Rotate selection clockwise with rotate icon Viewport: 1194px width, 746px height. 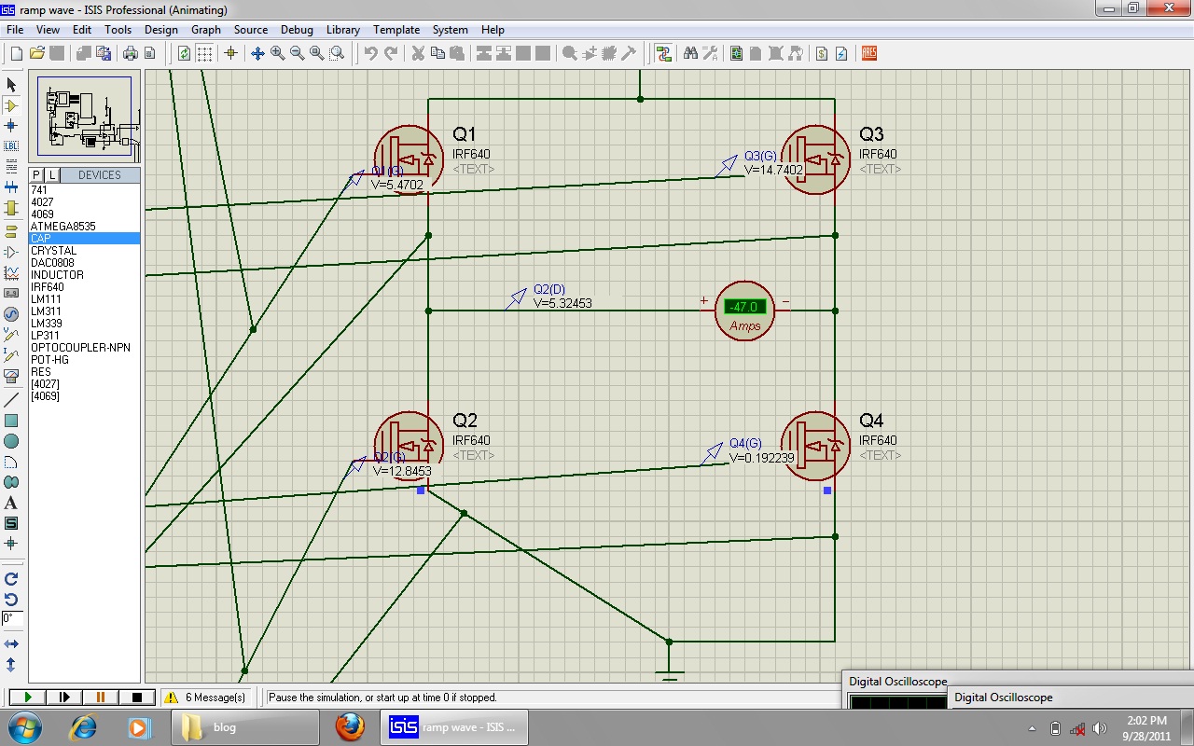(x=11, y=577)
